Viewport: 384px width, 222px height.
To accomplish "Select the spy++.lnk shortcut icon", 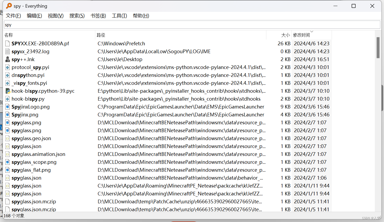I will (8, 59).
